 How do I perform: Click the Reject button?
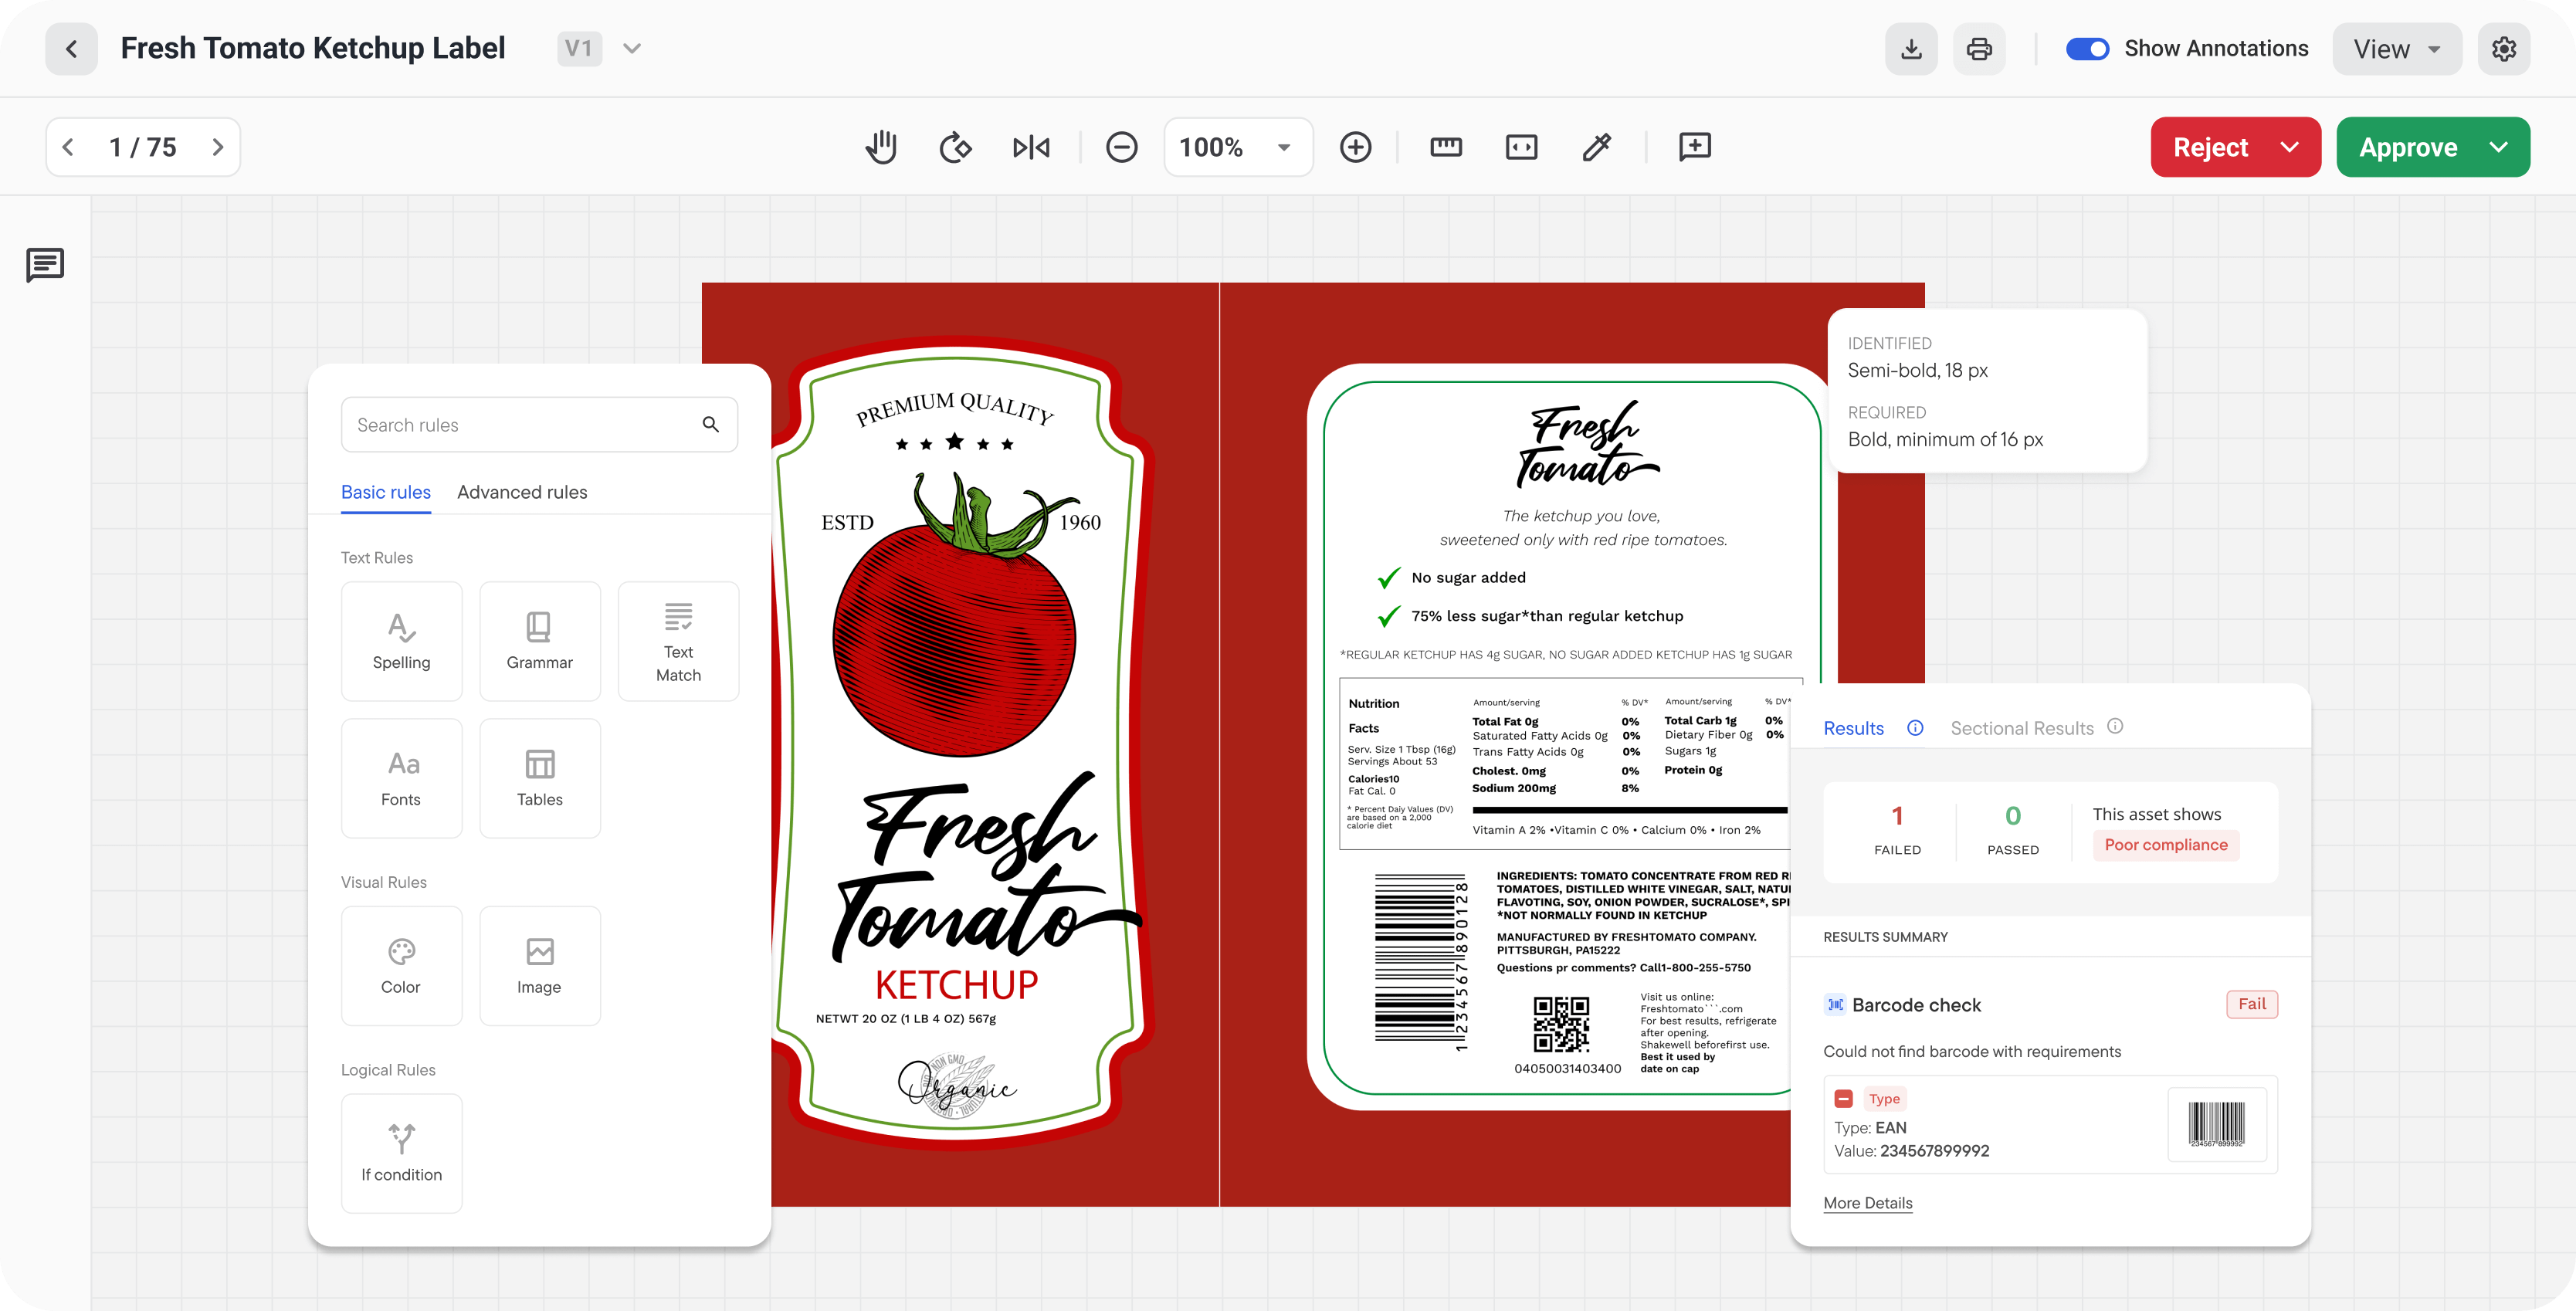click(2211, 147)
